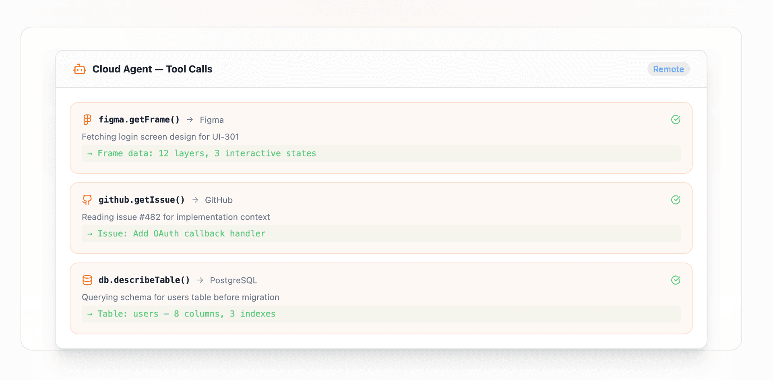Click the arrow icon after github.getIssue()
This screenshot has width=773, height=380.
tap(195, 200)
